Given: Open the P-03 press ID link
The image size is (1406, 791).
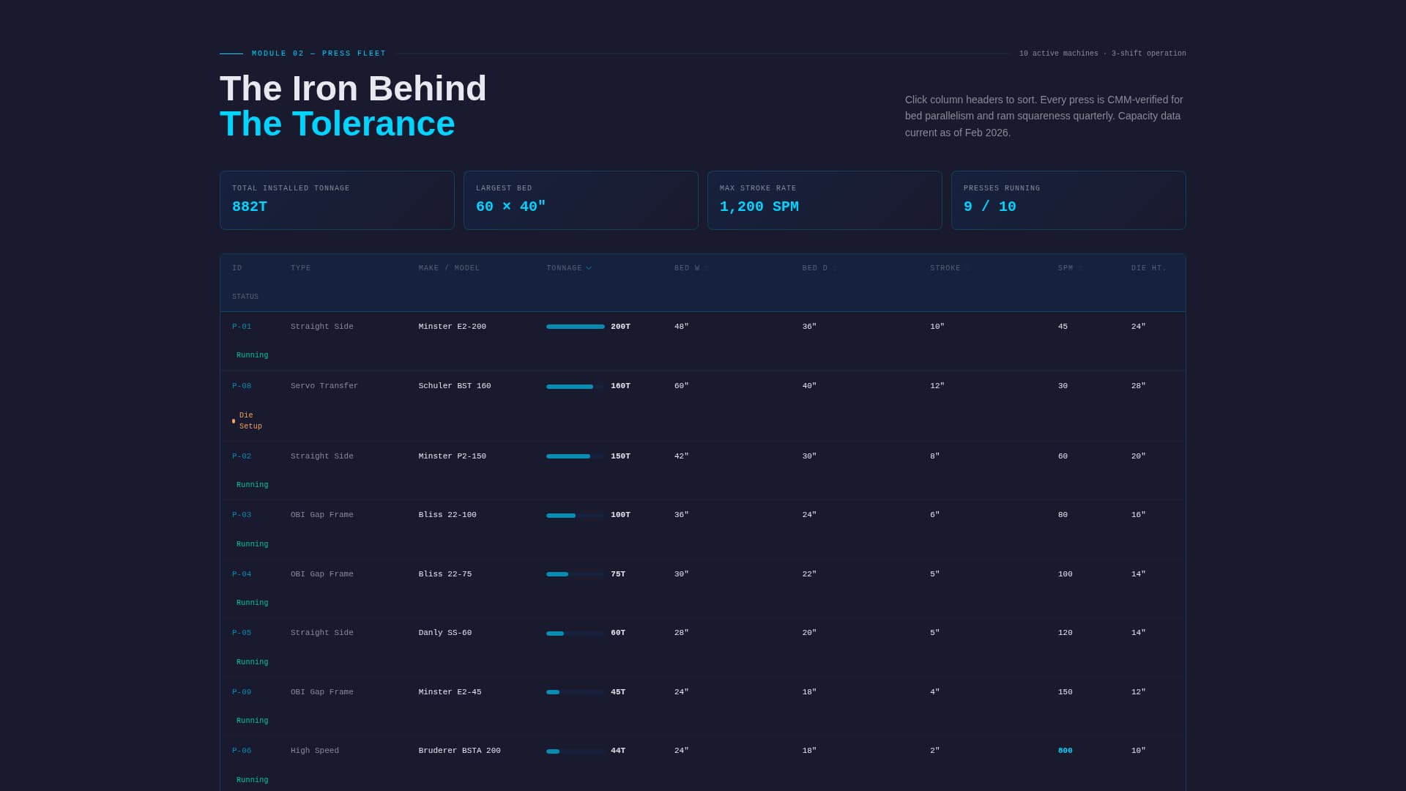Looking at the screenshot, I should [x=242, y=515].
